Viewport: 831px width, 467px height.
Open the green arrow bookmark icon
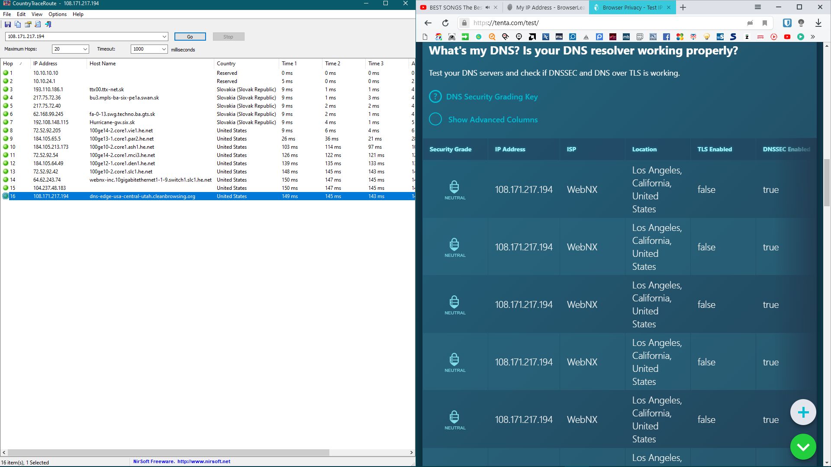pyautogui.click(x=465, y=37)
